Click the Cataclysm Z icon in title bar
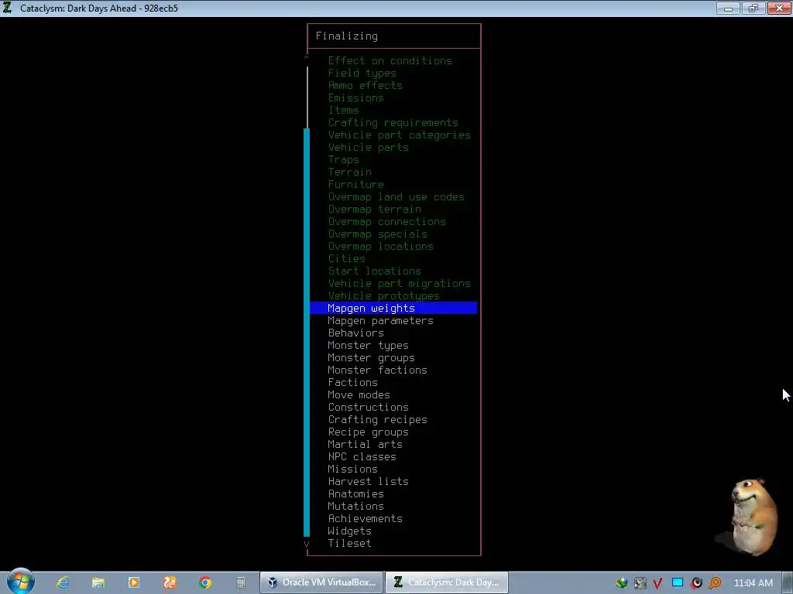 point(8,8)
